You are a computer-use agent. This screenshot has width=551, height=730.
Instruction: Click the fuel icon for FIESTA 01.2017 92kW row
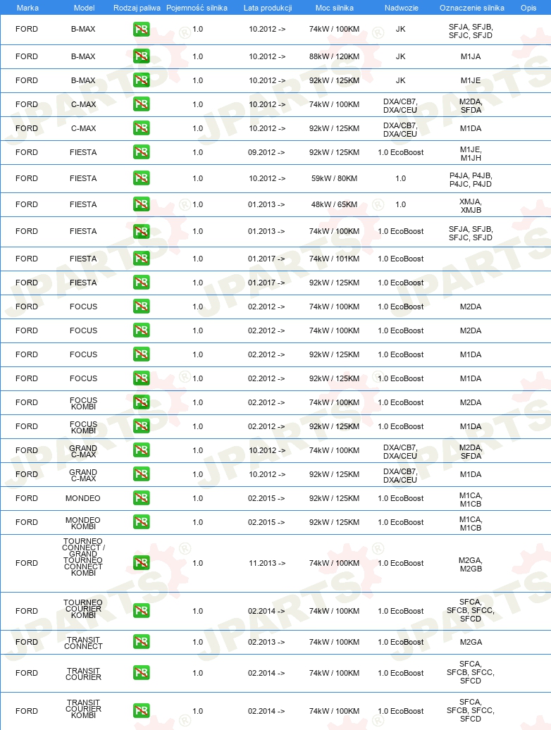[x=142, y=283]
